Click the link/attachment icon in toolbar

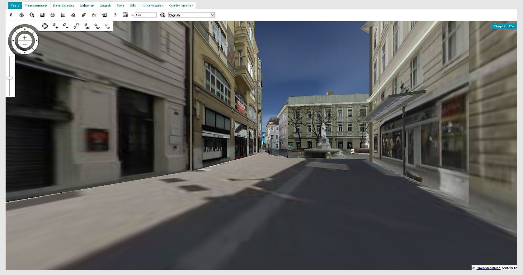point(84,15)
